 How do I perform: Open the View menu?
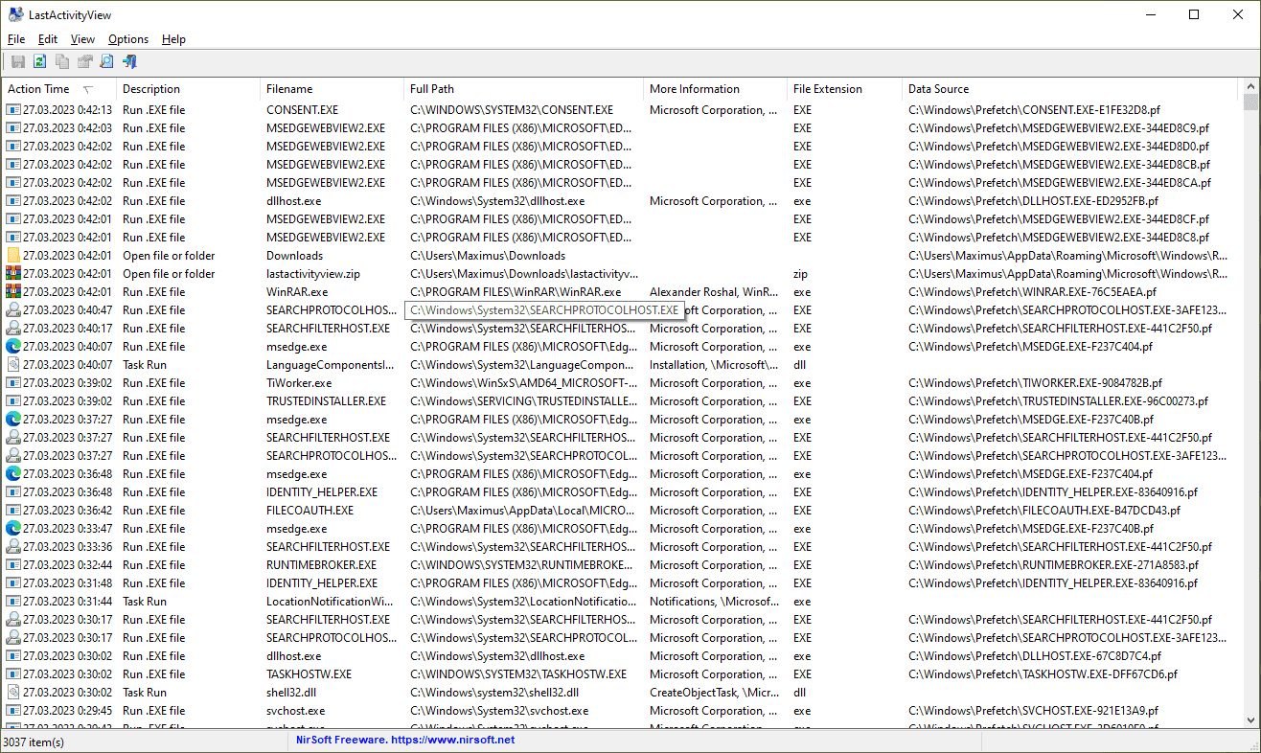[83, 39]
